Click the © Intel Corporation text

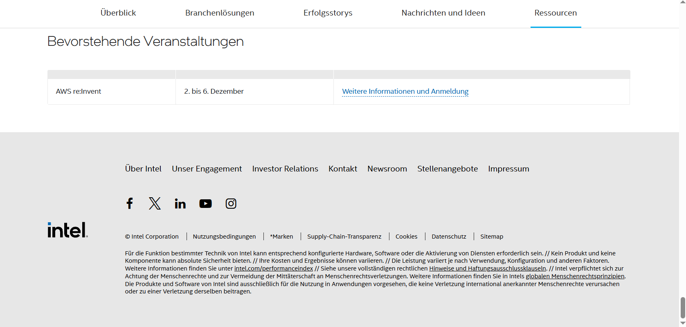[152, 237]
